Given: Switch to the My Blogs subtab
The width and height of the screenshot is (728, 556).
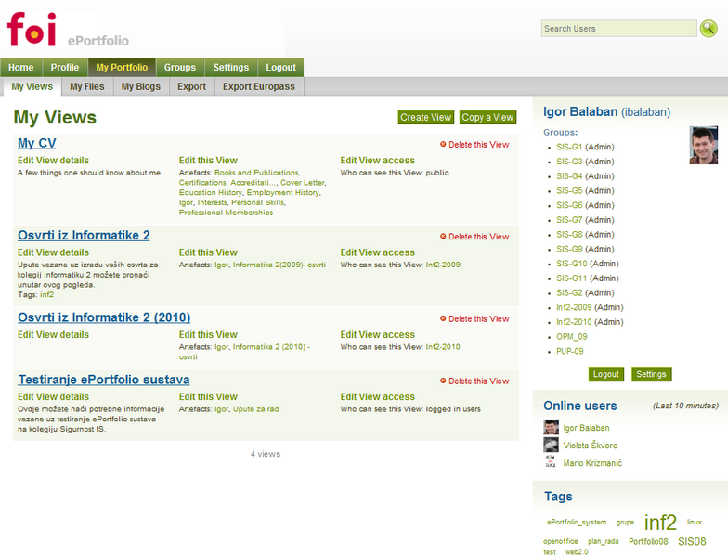Looking at the screenshot, I should tap(141, 87).
